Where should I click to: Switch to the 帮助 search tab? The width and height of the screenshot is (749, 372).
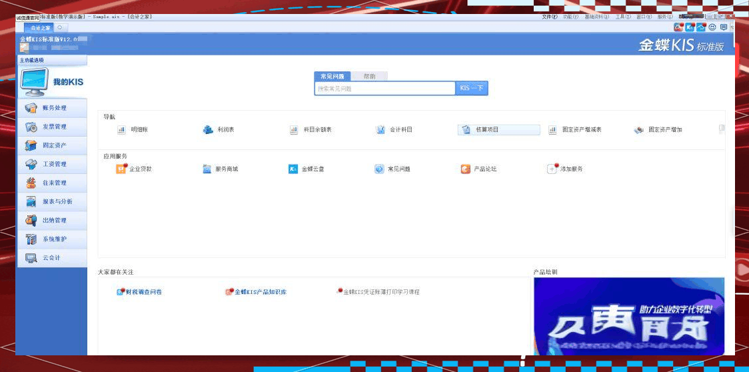tap(369, 77)
